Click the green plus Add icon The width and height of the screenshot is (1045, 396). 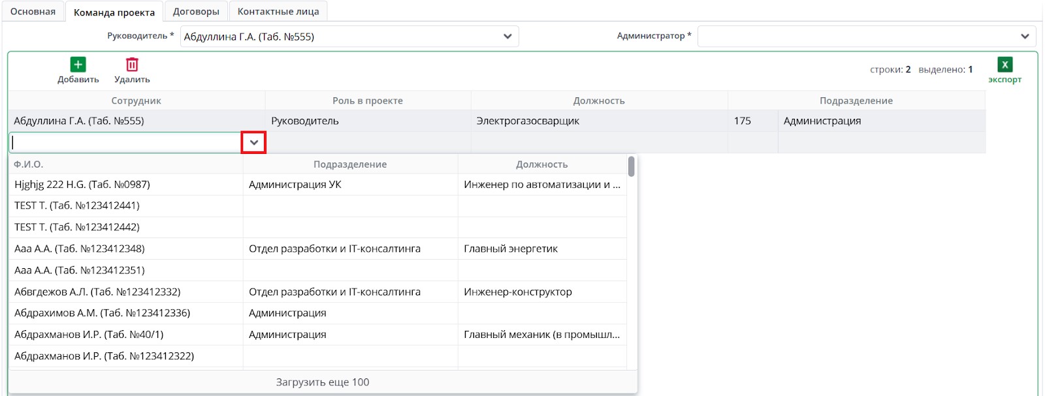(x=78, y=65)
